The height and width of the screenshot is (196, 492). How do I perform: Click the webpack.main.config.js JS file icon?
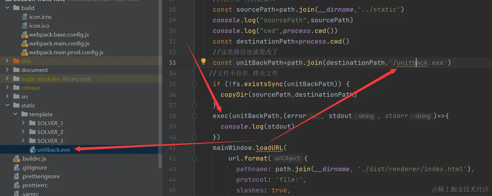click(24, 44)
